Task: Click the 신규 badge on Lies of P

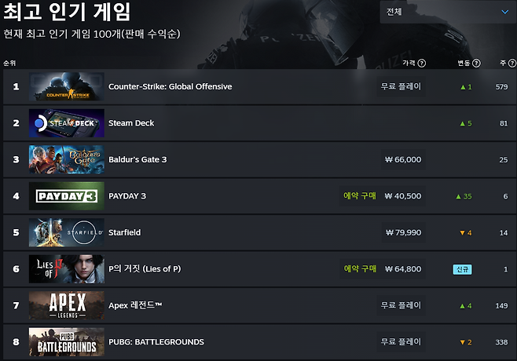Action: [462, 269]
